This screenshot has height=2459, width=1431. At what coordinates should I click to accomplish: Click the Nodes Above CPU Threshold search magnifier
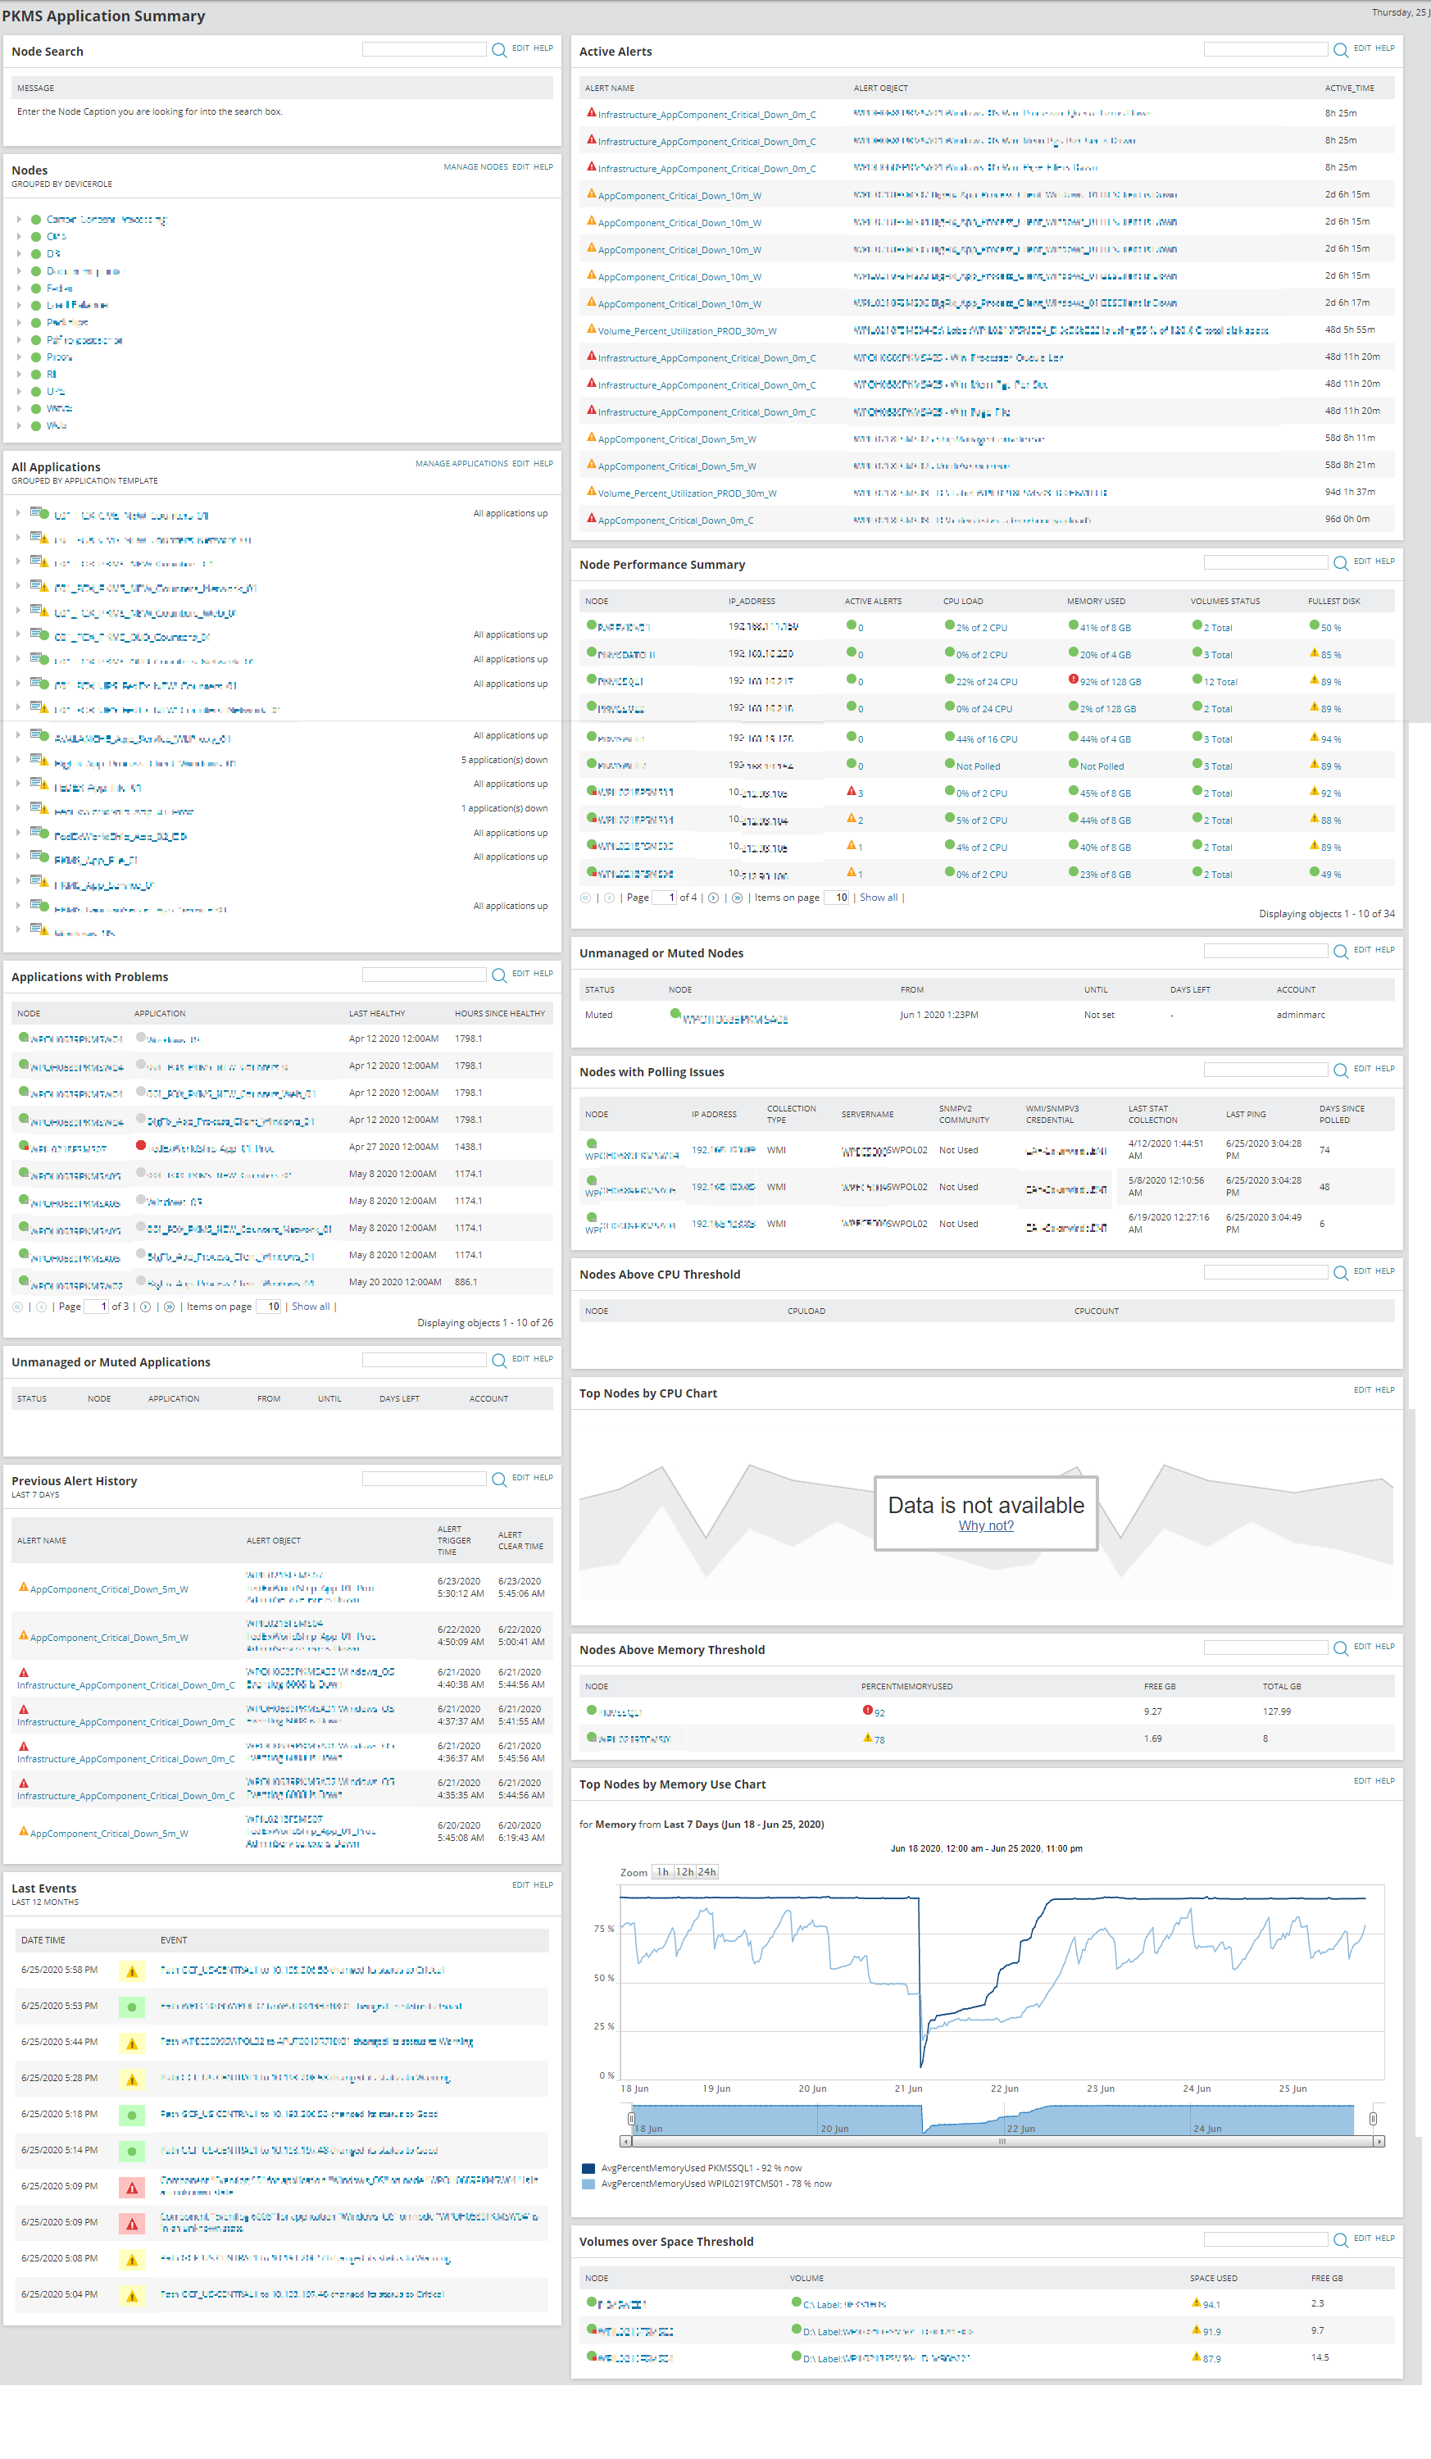(1340, 1272)
